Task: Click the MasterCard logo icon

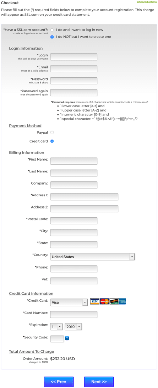Action: tap(104, 301)
